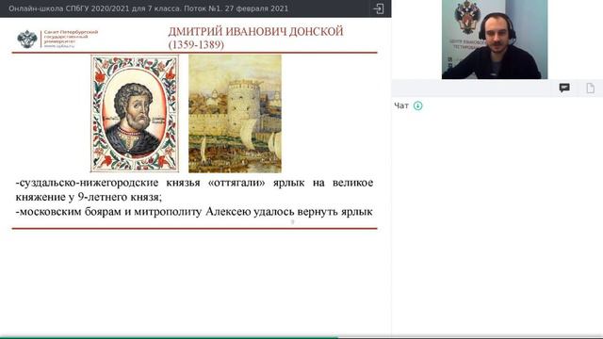Click the green progress bar at bottom

(x=170, y=338)
